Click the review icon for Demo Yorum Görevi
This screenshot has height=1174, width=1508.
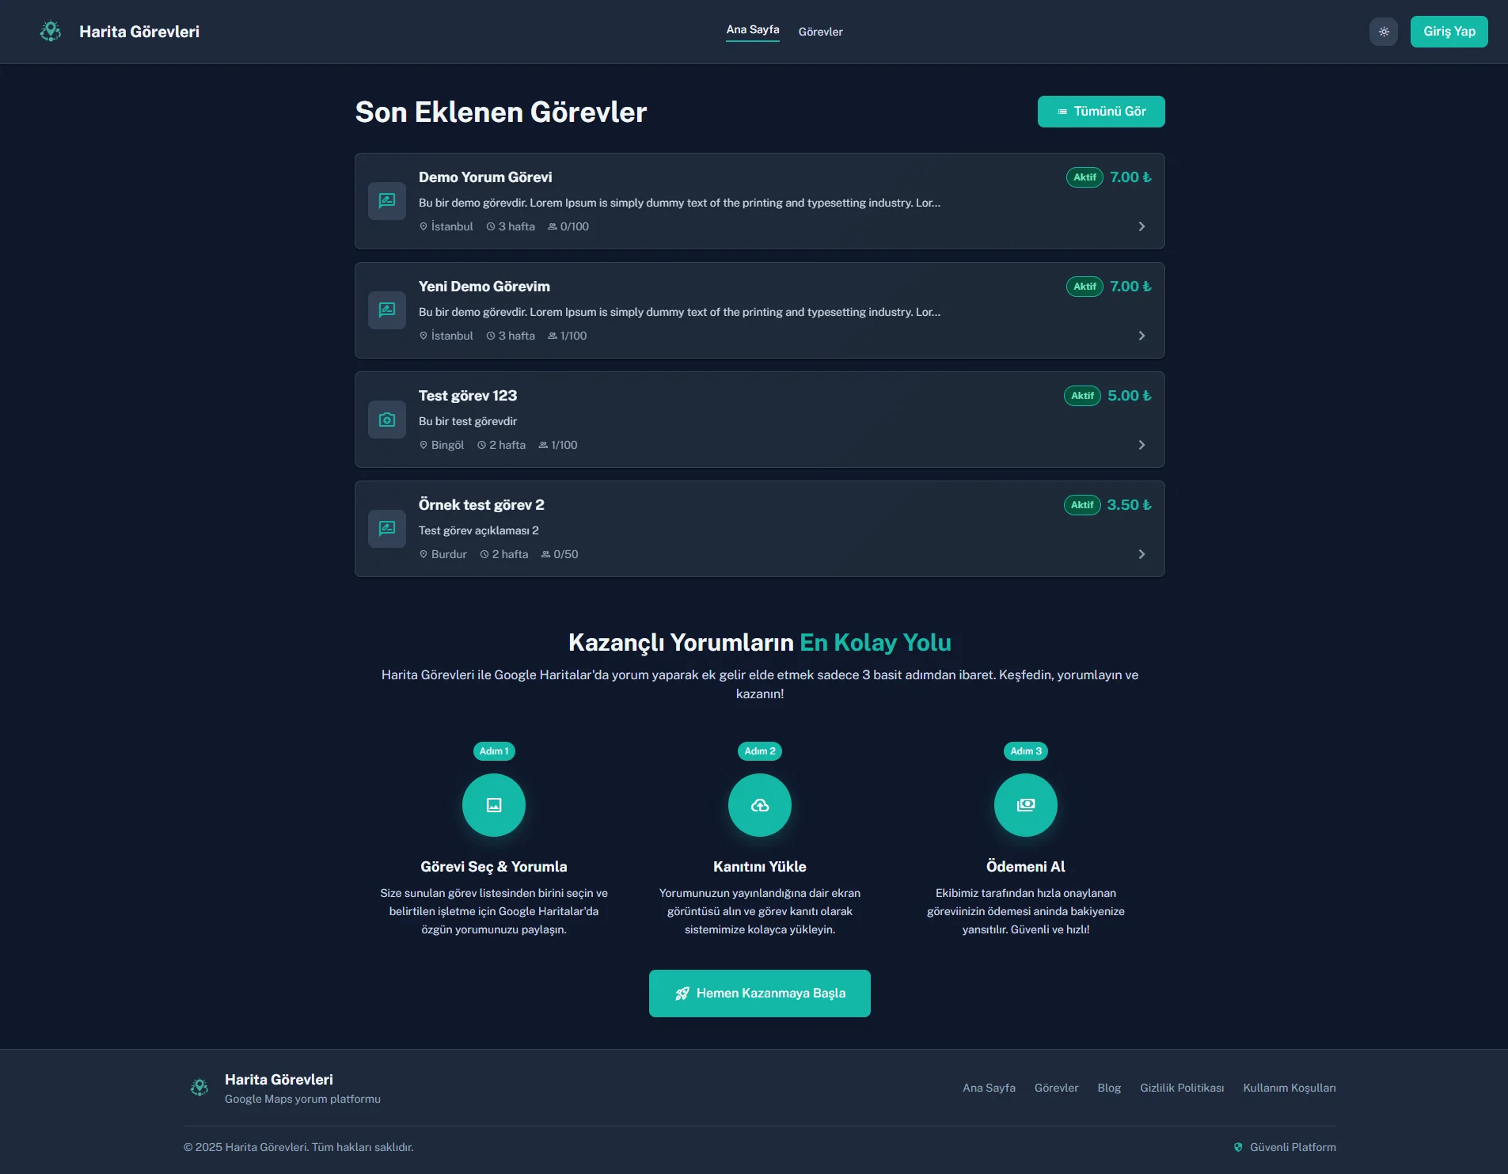(x=387, y=201)
